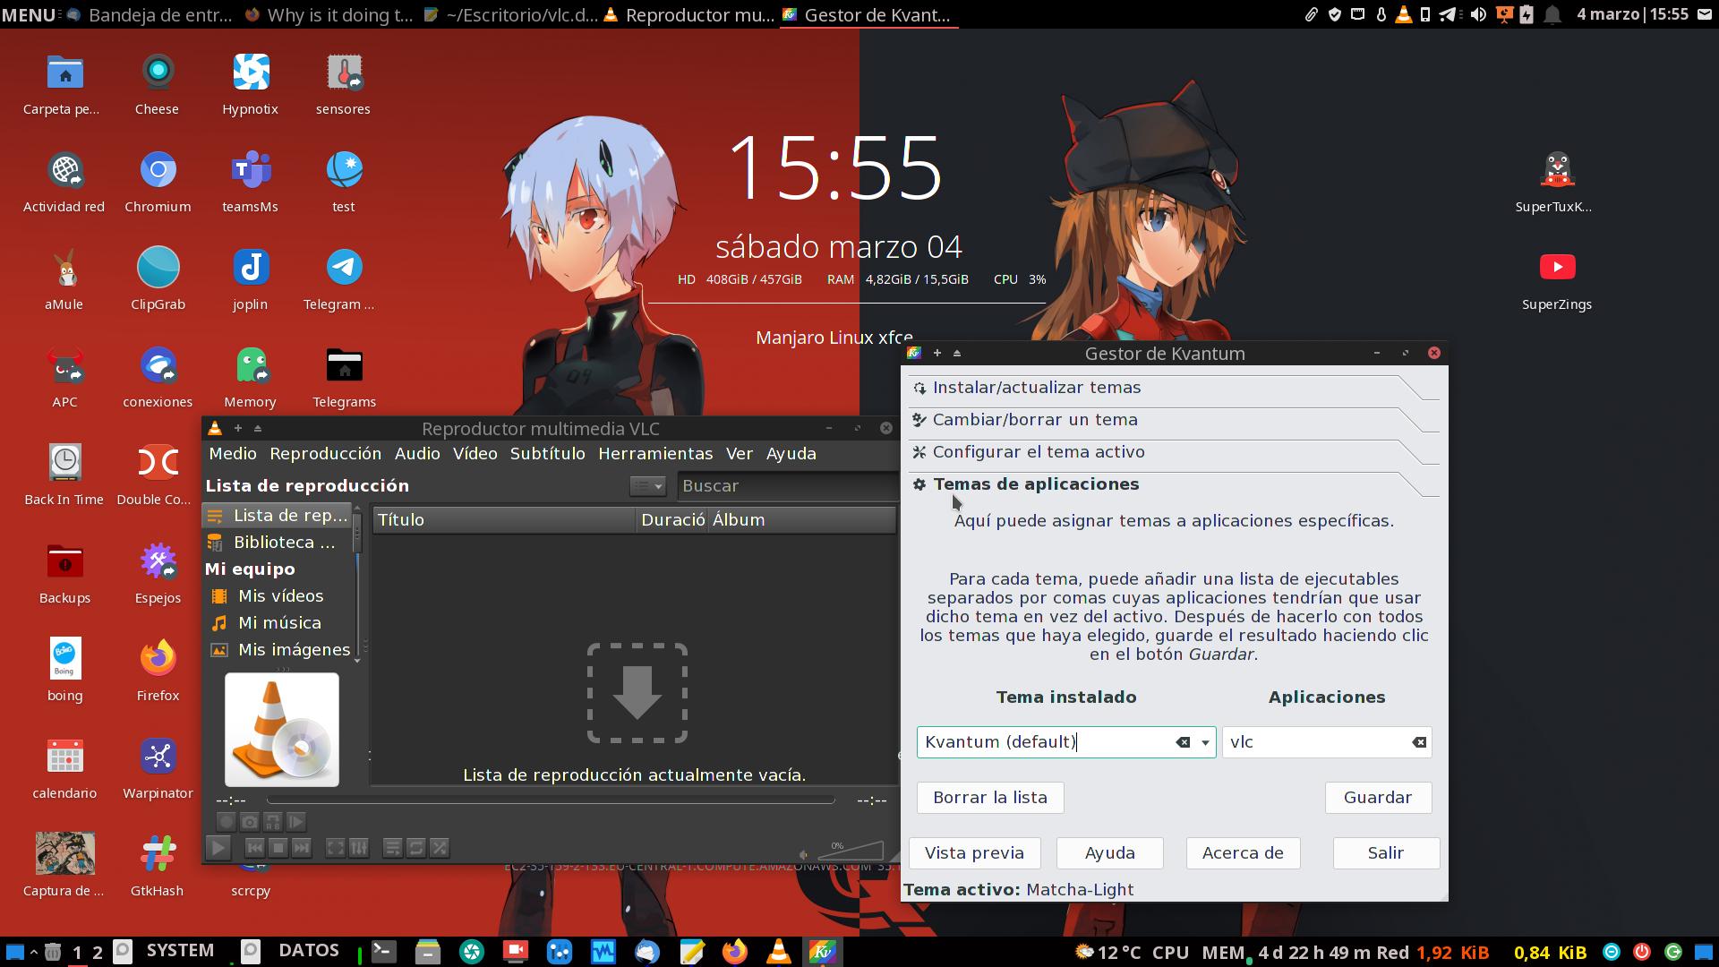The width and height of the screenshot is (1719, 967).
Task: Click the Kvantum Ayuda button
Action: (x=1110, y=853)
